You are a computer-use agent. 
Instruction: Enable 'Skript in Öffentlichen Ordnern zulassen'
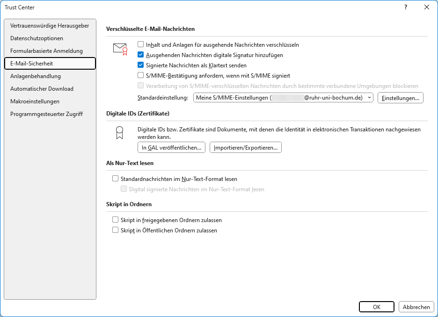click(116, 231)
